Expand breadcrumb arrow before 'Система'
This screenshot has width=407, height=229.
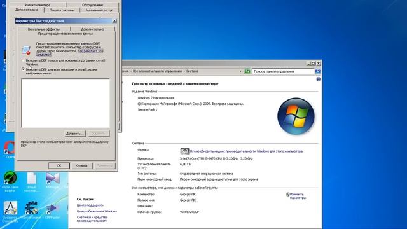184,71
